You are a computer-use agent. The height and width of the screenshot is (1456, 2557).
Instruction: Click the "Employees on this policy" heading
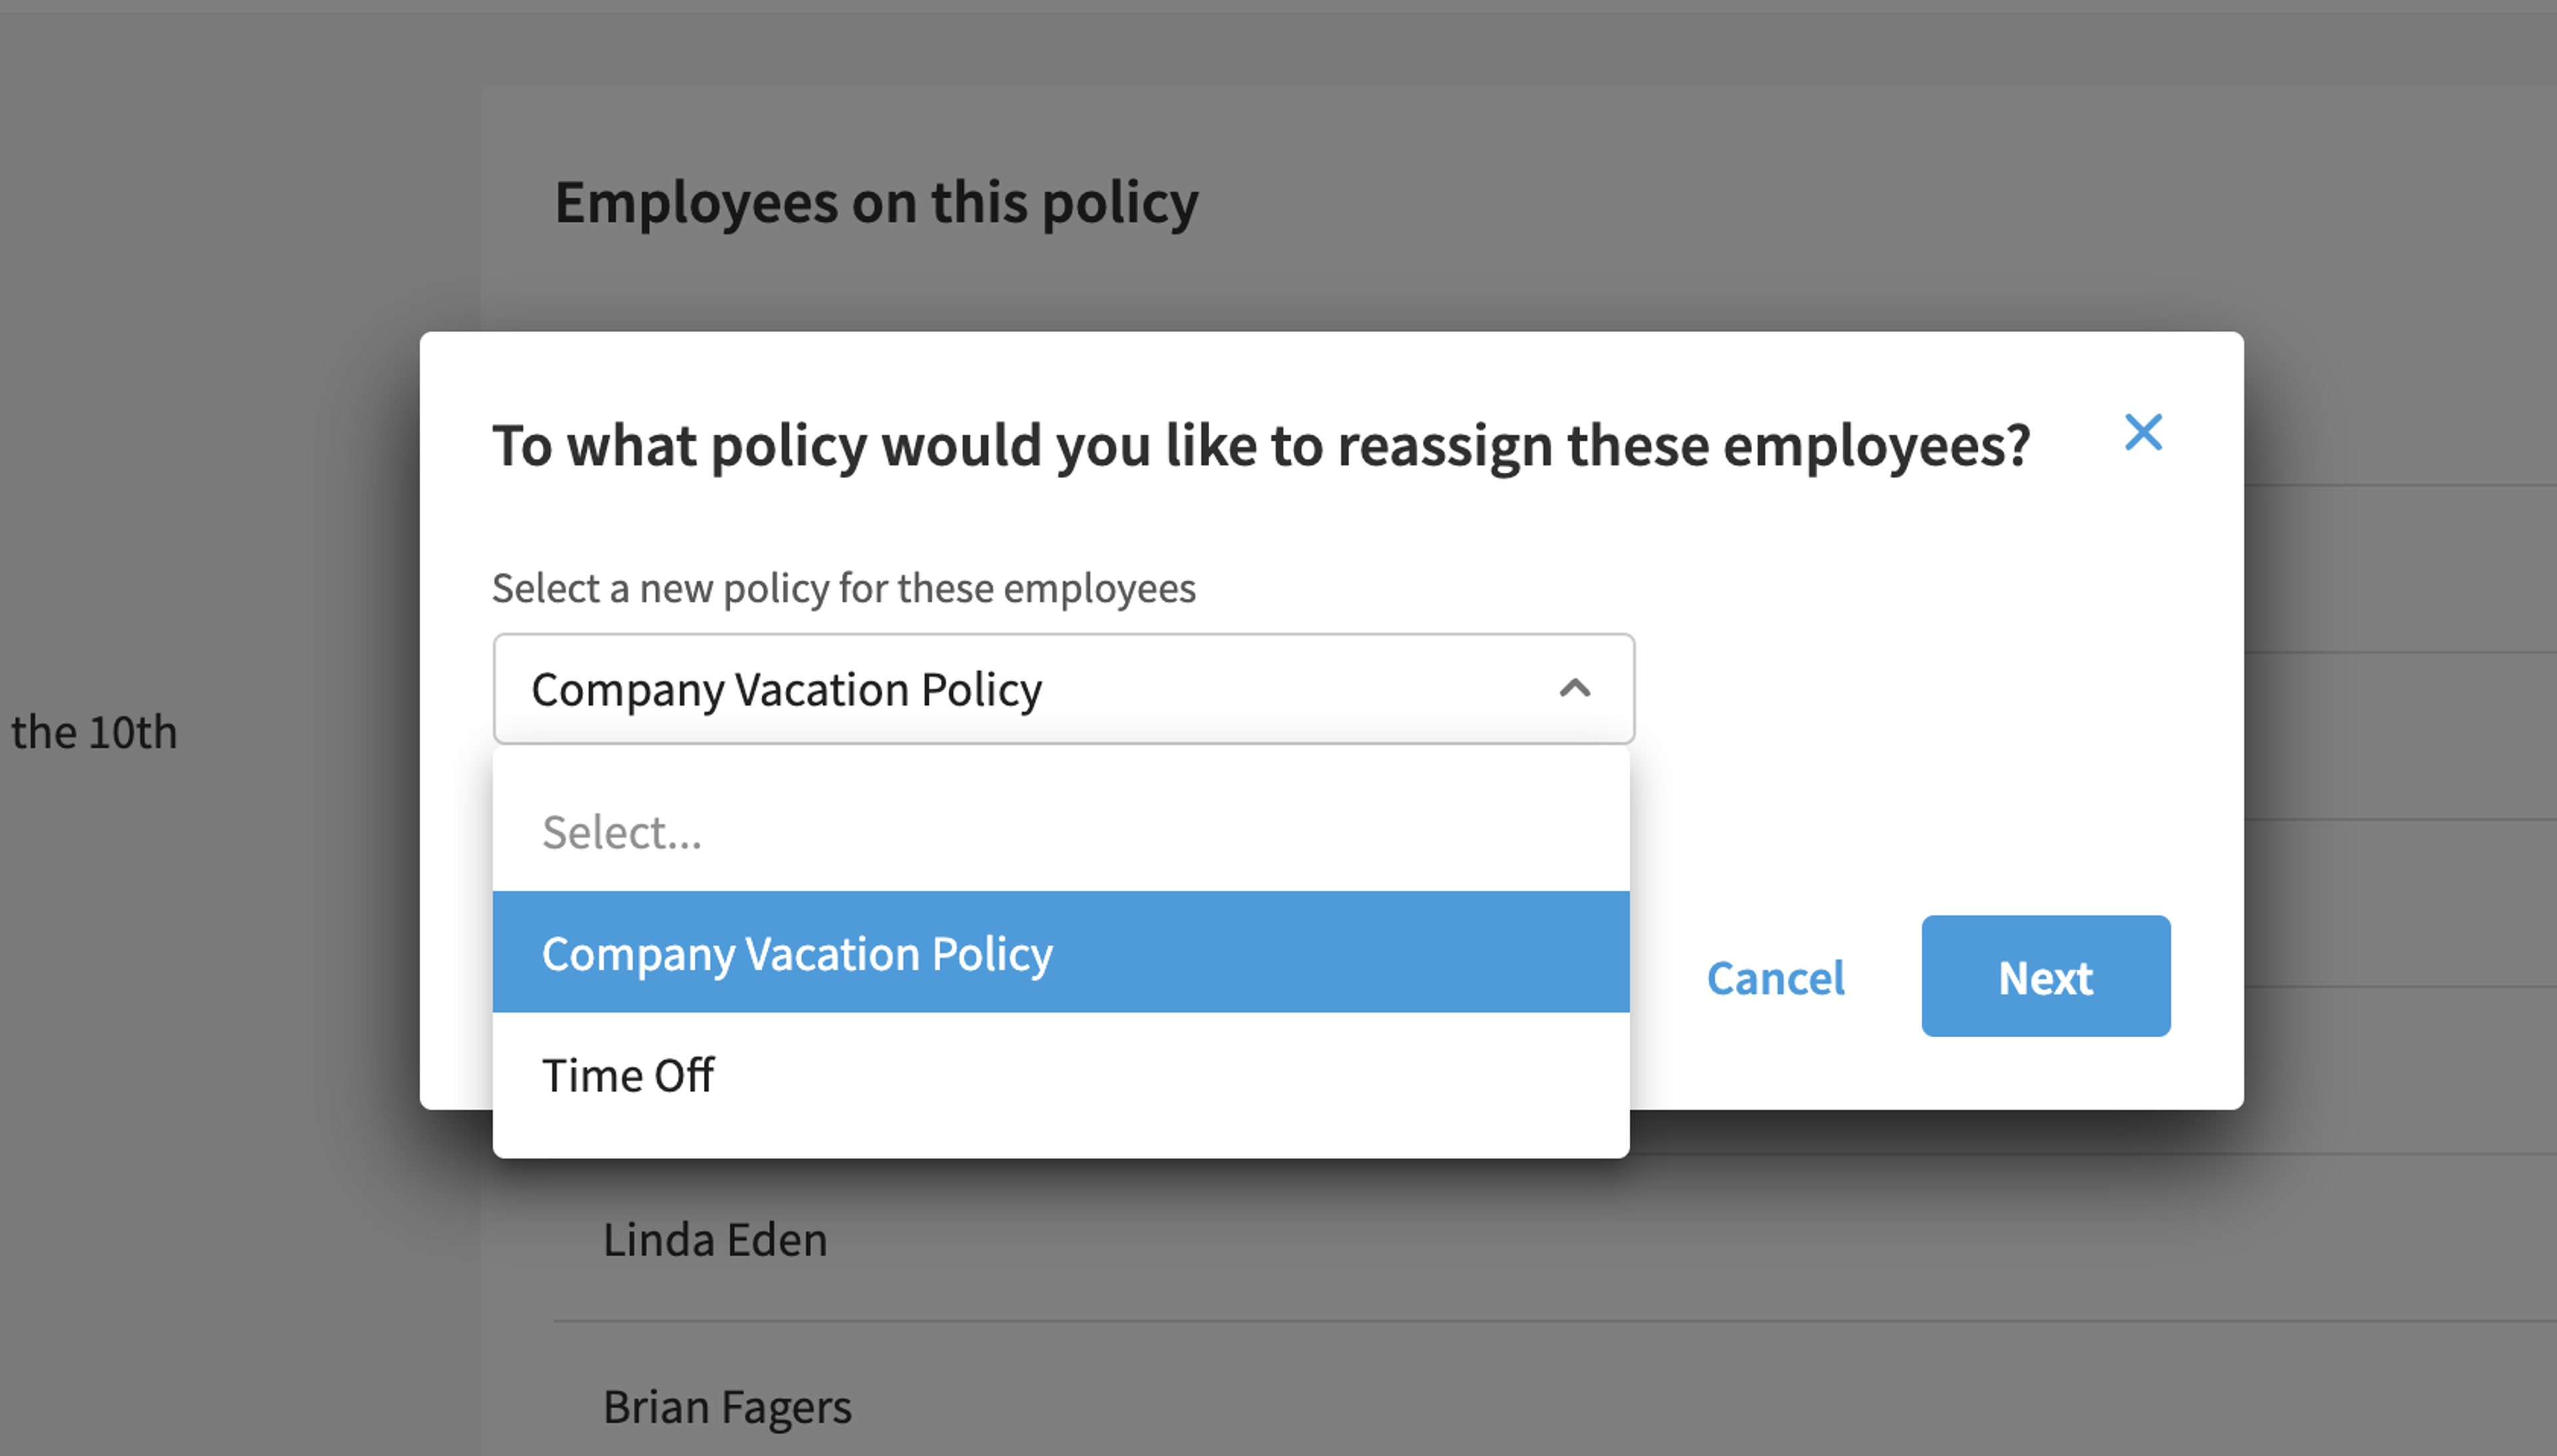876,203
